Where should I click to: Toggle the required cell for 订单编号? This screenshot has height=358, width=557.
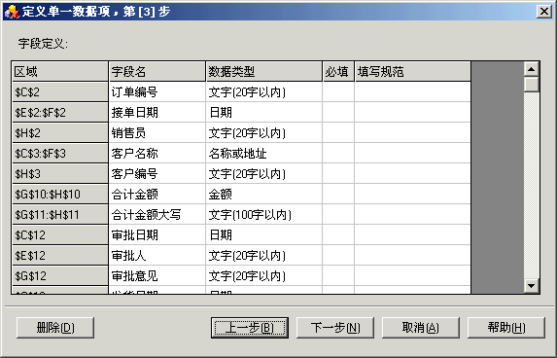[338, 92]
